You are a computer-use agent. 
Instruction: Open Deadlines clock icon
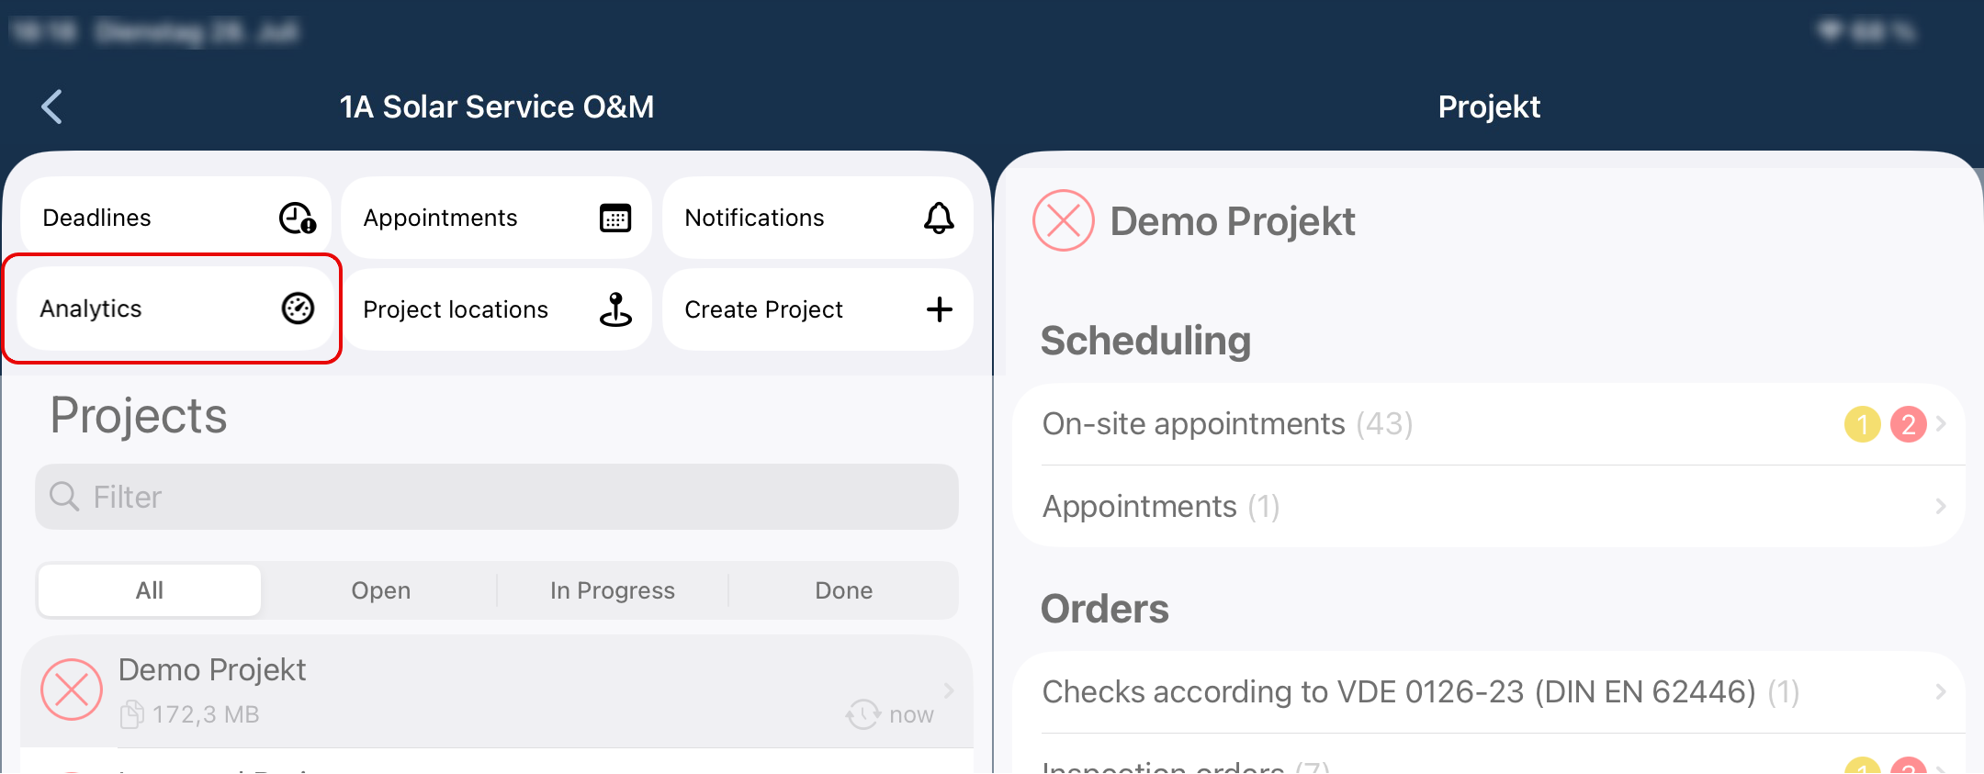(x=298, y=219)
